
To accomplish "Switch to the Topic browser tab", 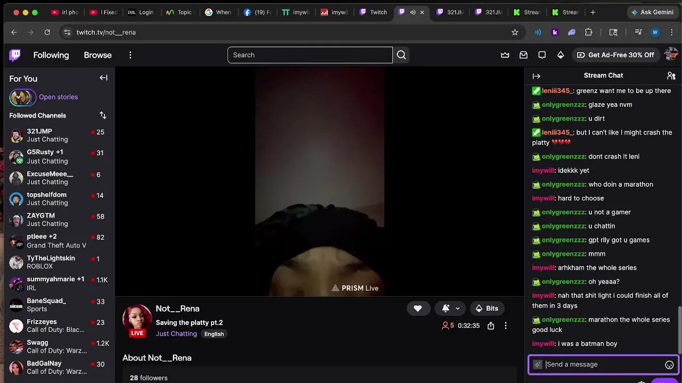I will (179, 12).
